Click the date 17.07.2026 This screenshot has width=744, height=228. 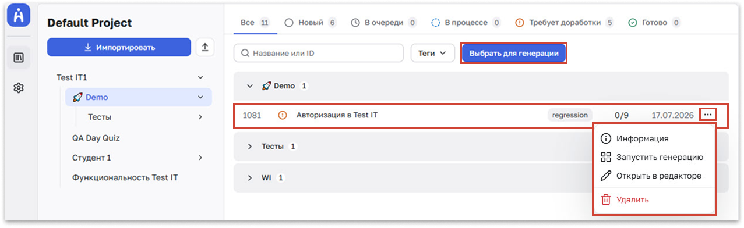click(x=672, y=115)
